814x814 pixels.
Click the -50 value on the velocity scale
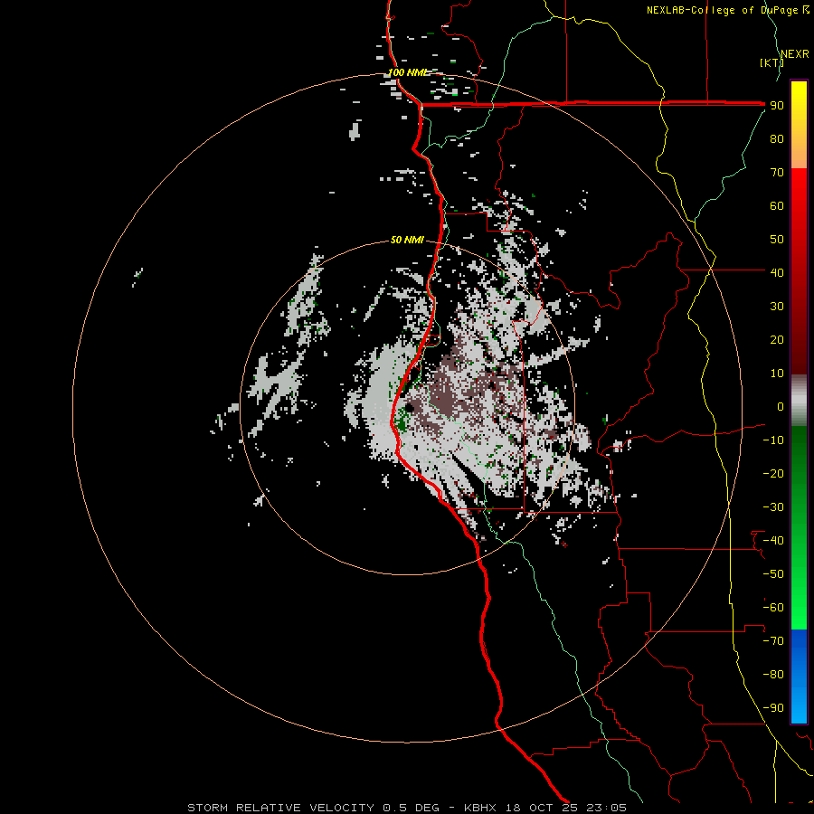[x=773, y=574]
